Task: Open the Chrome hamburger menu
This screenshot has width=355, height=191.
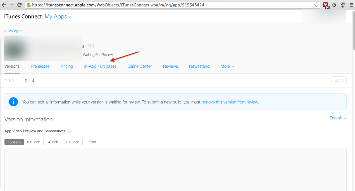Action: 351,5
